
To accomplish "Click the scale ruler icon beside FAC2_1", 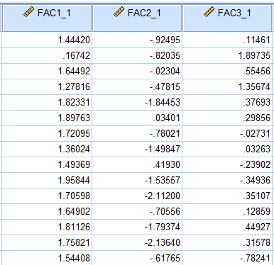I will point(119,12).
